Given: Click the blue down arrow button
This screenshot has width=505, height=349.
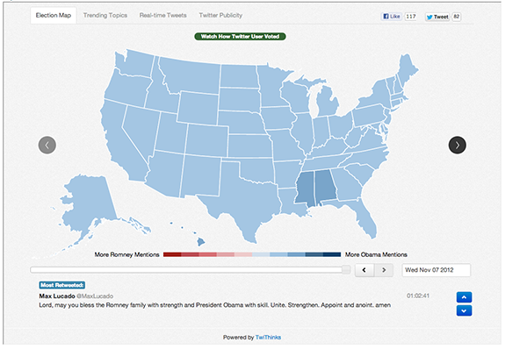Looking at the screenshot, I should pyautogui.click(x=464, y=310).
